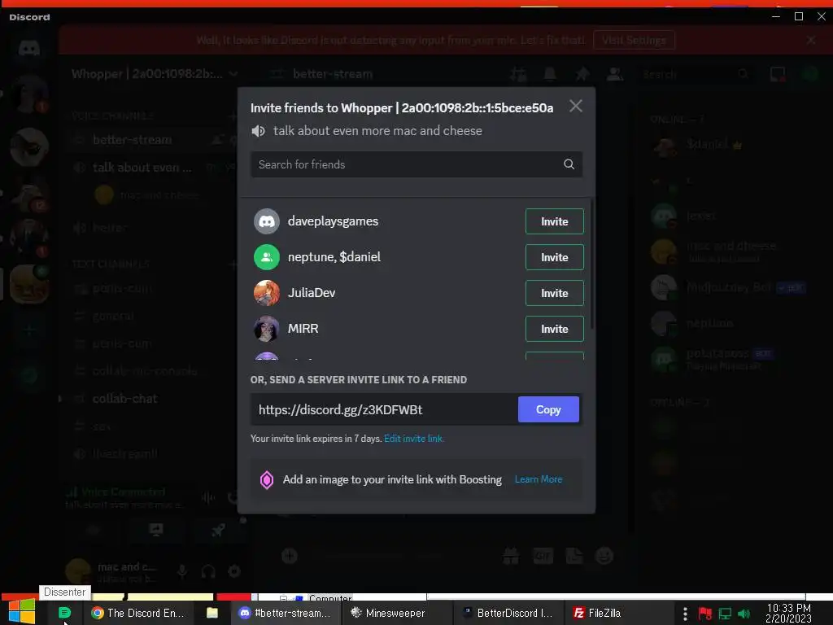Expand the Whopper server name dropdown
The width and height of the screenshot is (833, 625).
[233, 74]
